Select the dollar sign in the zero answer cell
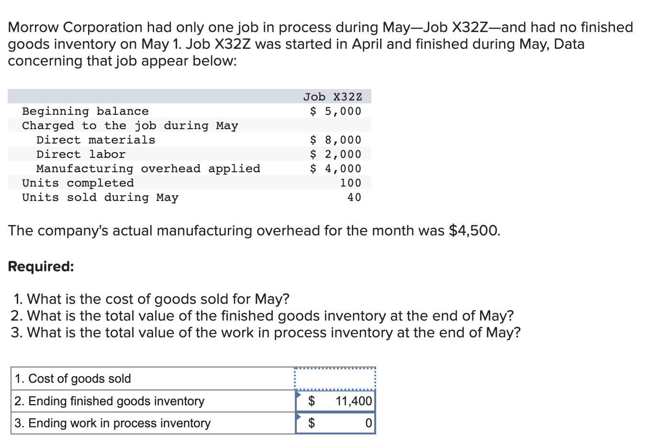 [x=312, y=423]
